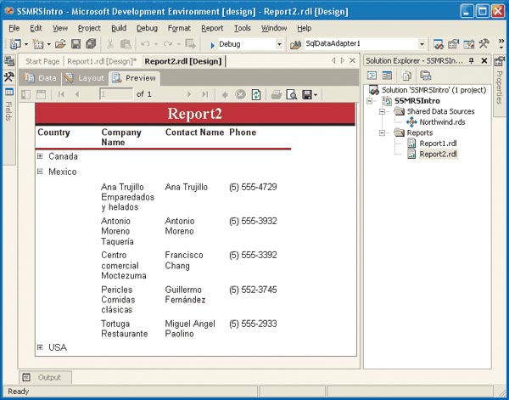This screenshot has width=509, height=400.
Task: Switch to the Report1.rdl [Design] tab
Action: (x=102, y=61)
